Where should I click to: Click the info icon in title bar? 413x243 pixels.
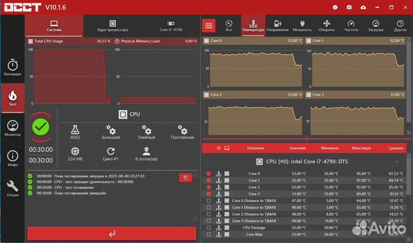click(x=335, y=7)
